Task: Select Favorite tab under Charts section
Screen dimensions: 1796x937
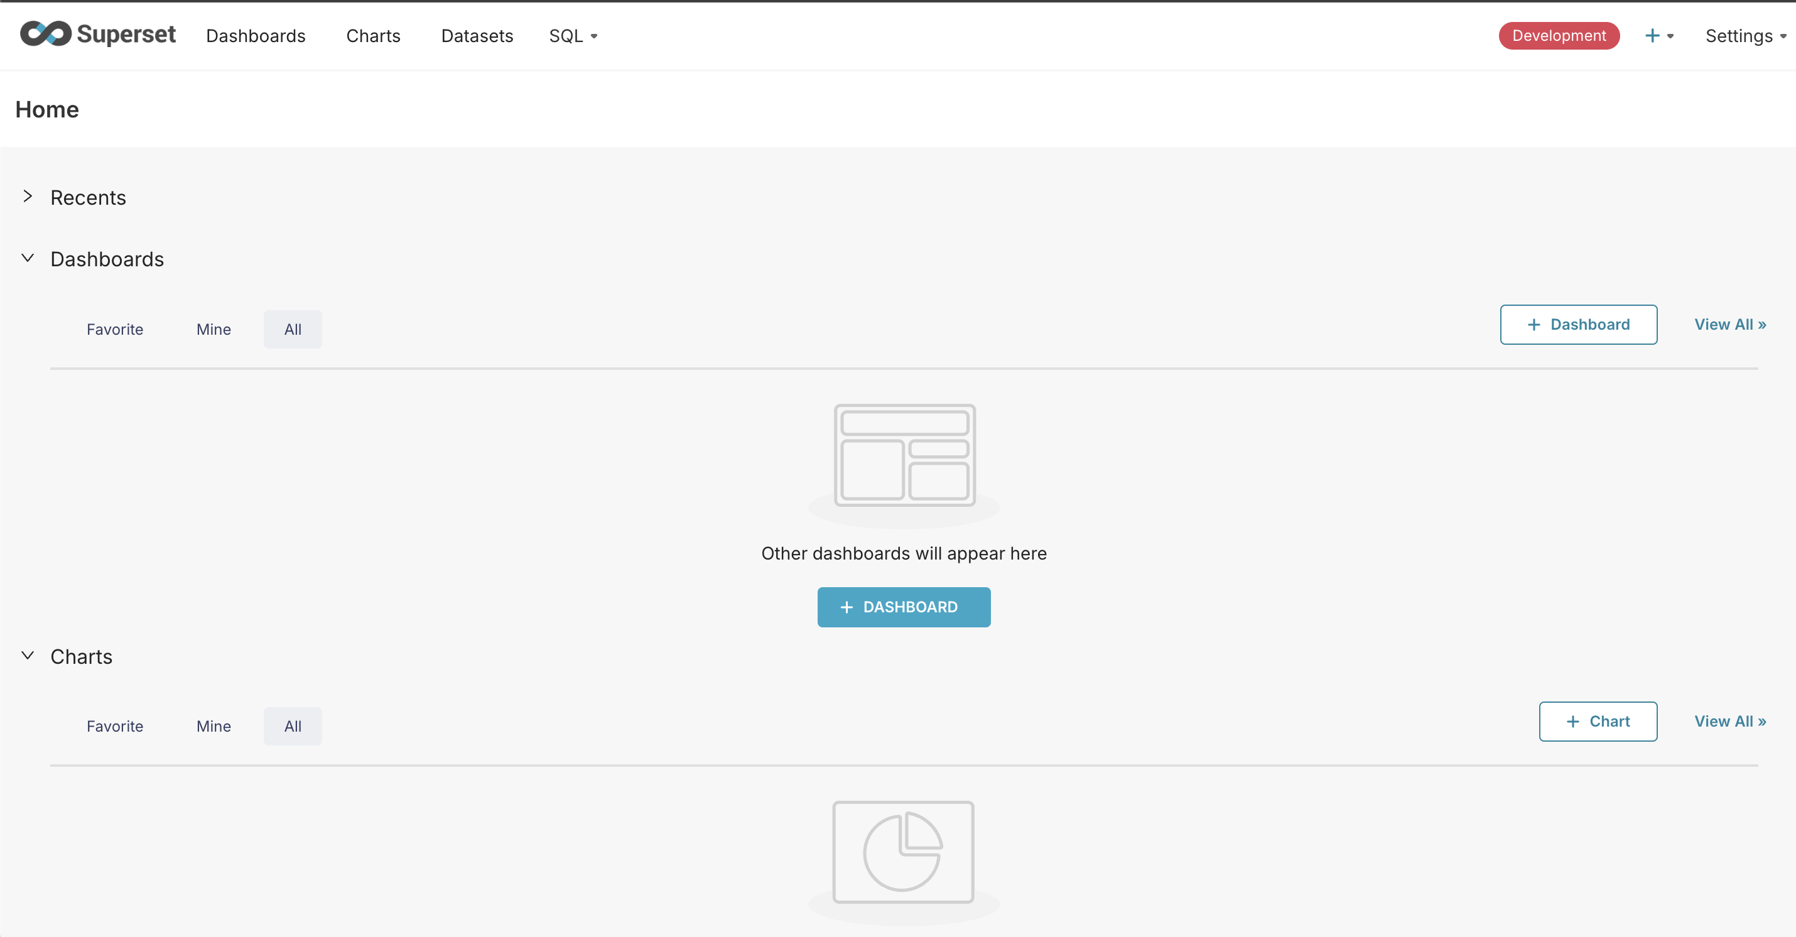Action: click(x=115, y=726)
